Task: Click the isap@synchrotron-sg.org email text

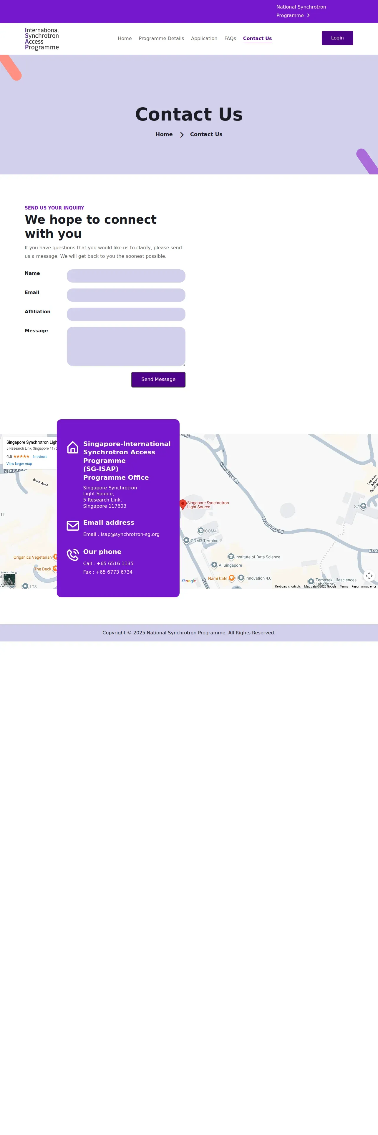Action: (130, 534)
